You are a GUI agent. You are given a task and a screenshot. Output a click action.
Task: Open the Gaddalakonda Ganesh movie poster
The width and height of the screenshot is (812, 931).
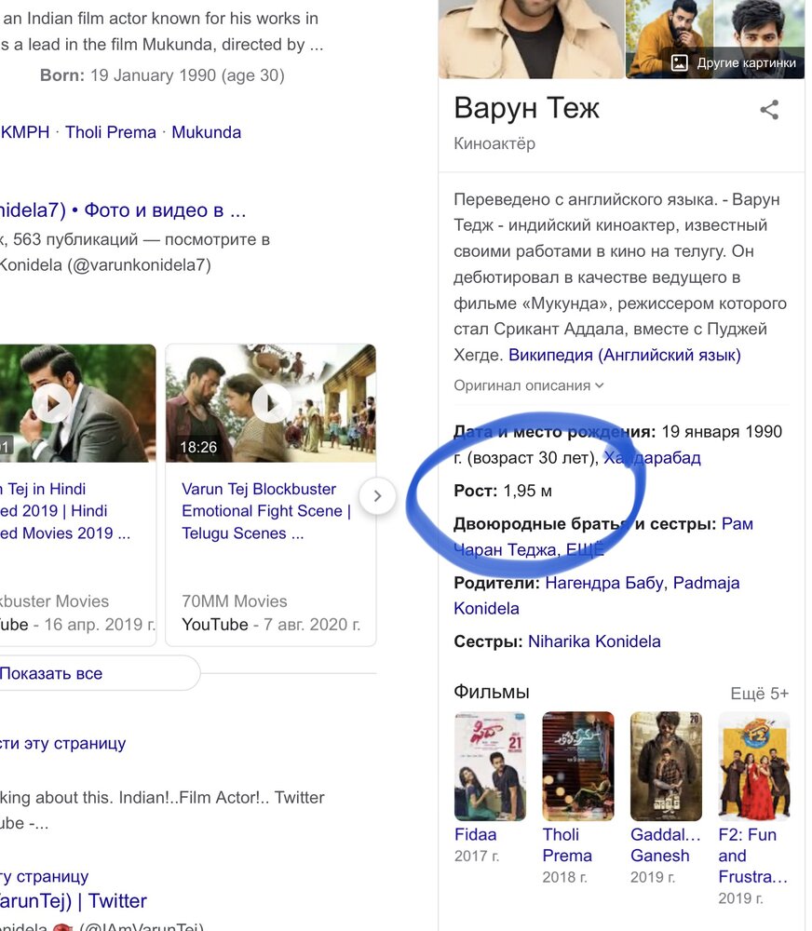click(666, 766)
